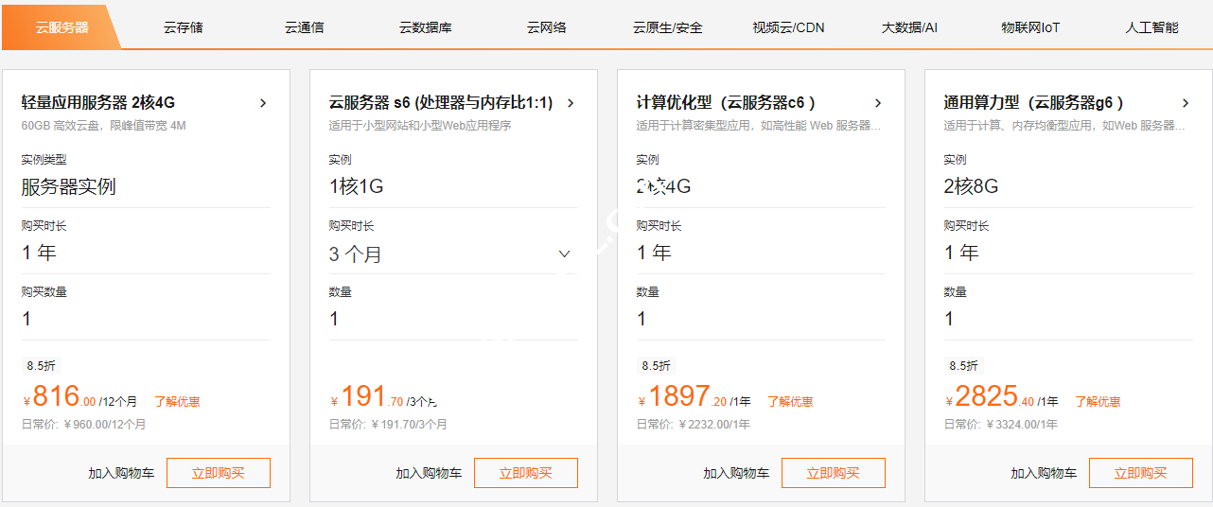This screenshot has height=507, width=1213.
Task: Click arrow beside 计算优化型 c6 title
Action: click(878, 103)
